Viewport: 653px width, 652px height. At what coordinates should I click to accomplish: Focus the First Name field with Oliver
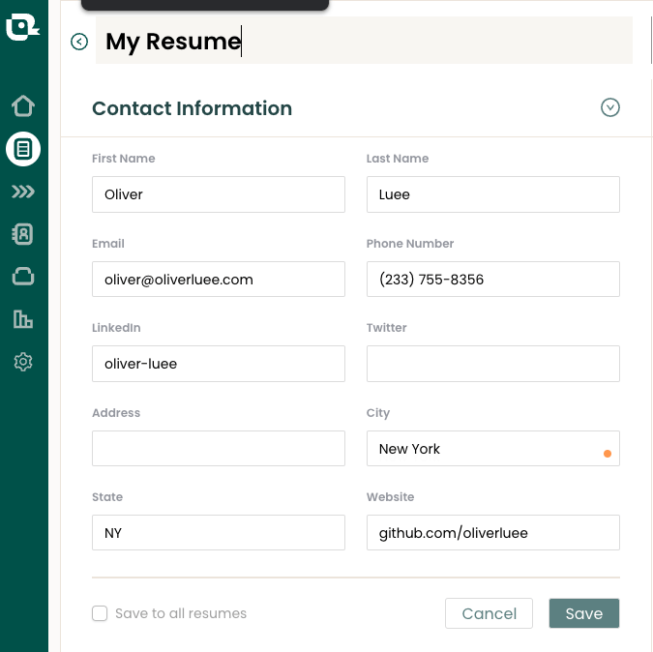coord(219,194)
